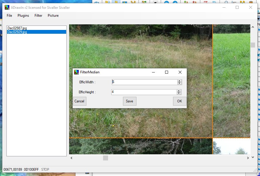Open the Filter menu
This screenshot has width=260, height=176.
pos(38,16)
